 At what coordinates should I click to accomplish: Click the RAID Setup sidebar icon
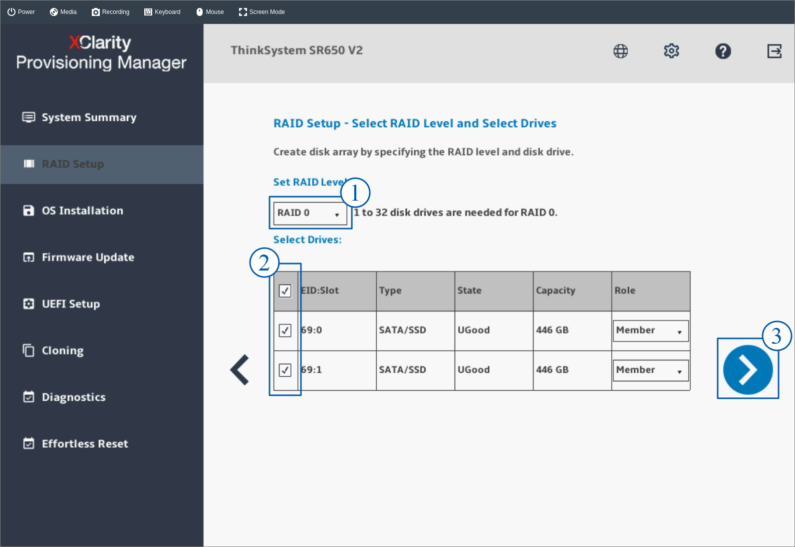29,164
